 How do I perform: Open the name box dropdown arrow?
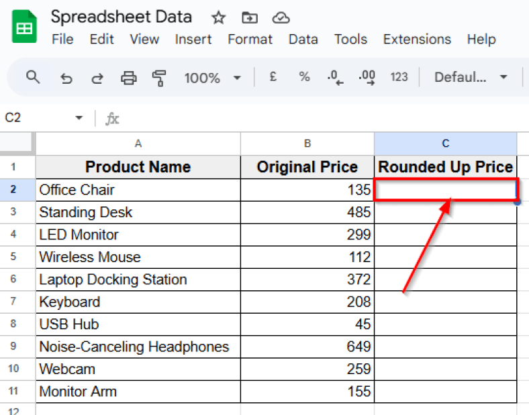coord(79,118)
